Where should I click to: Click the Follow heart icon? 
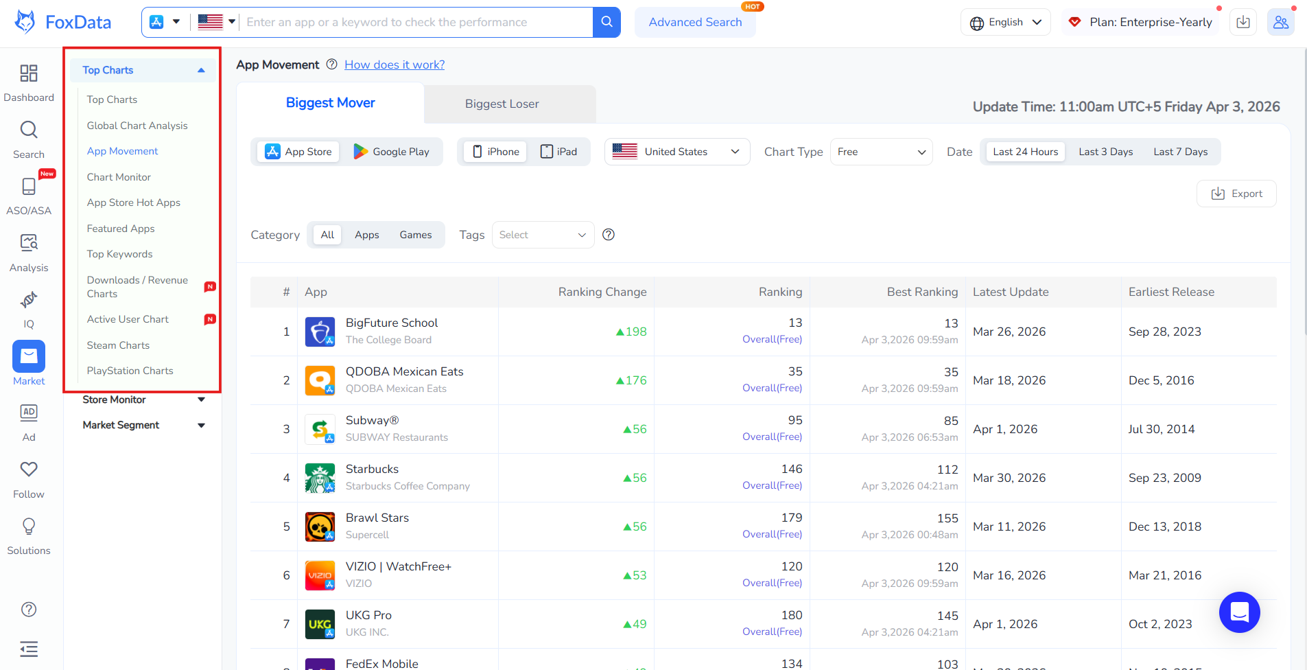tap(29, 478)
